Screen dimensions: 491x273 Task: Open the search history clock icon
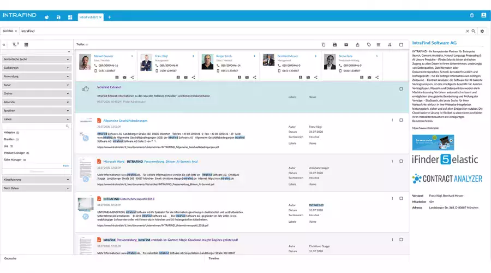(47, 17)
